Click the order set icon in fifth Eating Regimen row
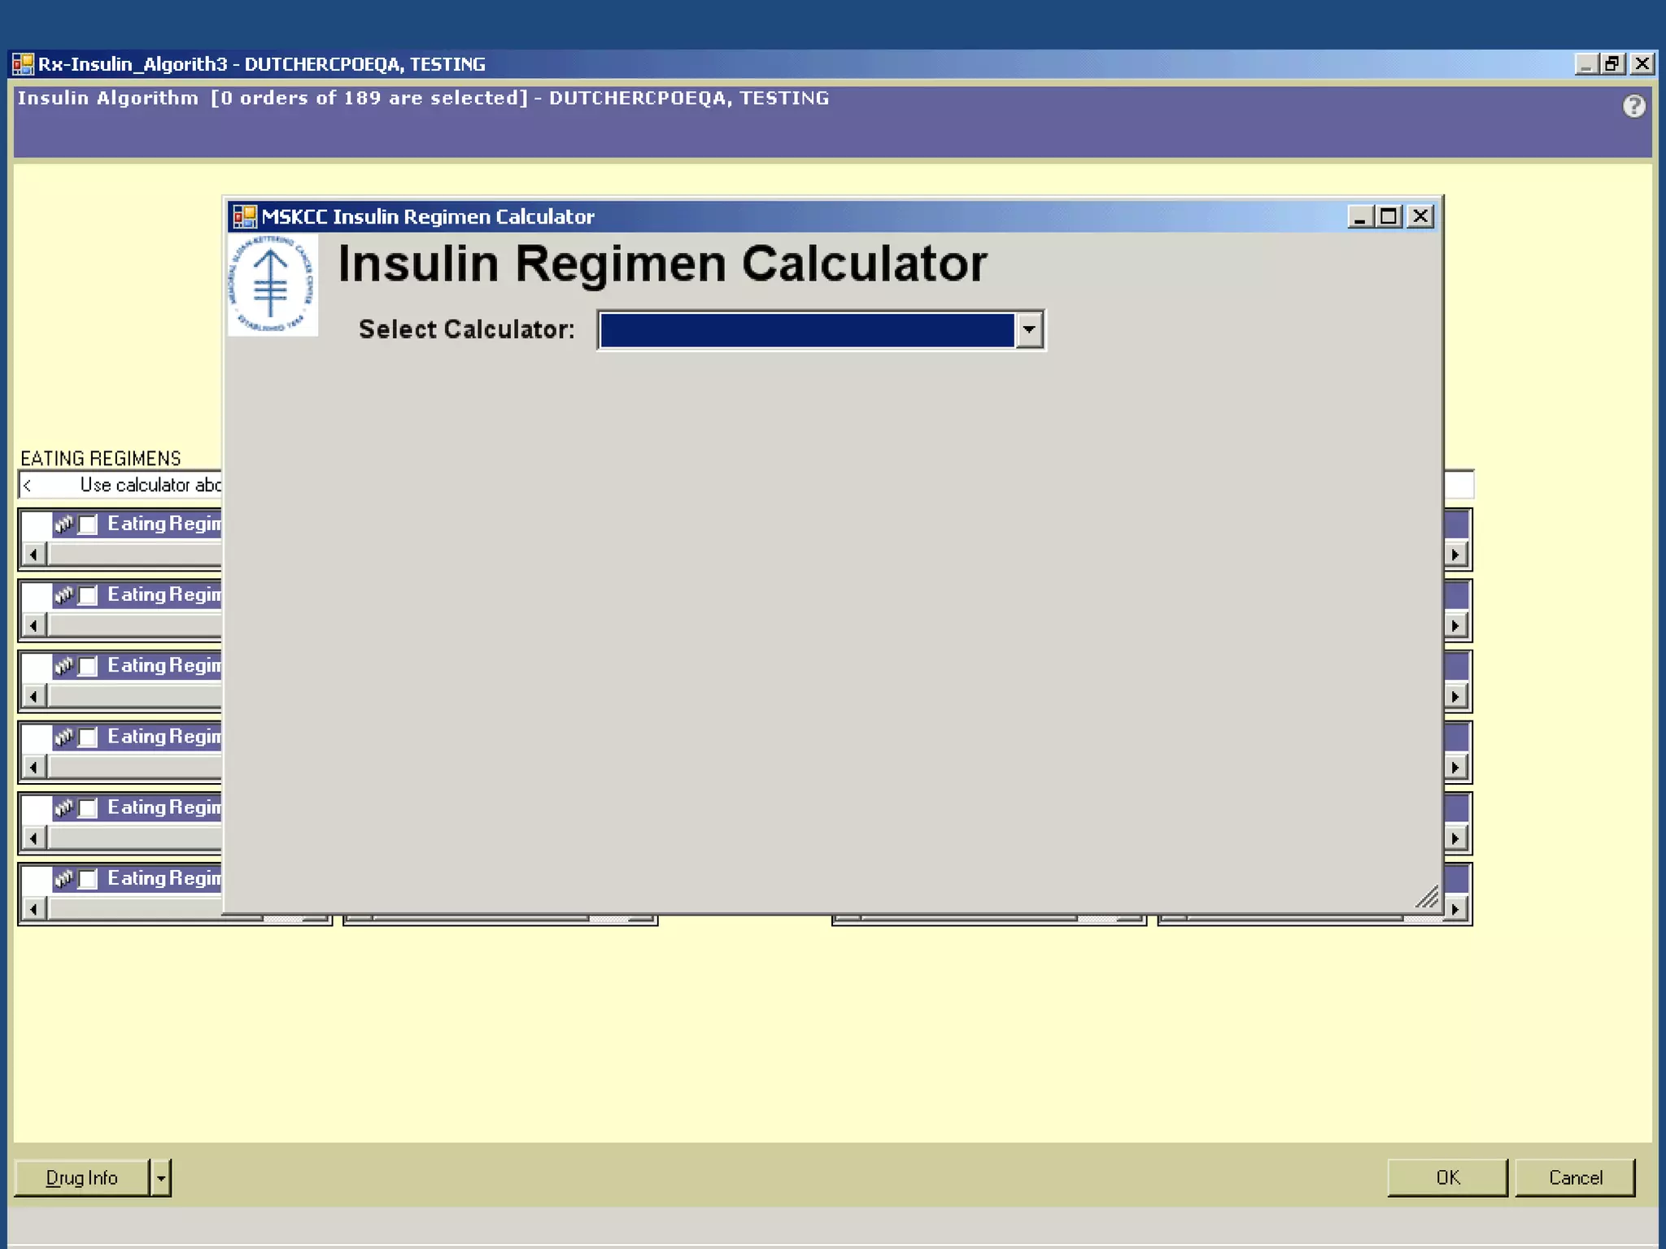This screenshot has width=1666, height=1249. click(64, 807)
